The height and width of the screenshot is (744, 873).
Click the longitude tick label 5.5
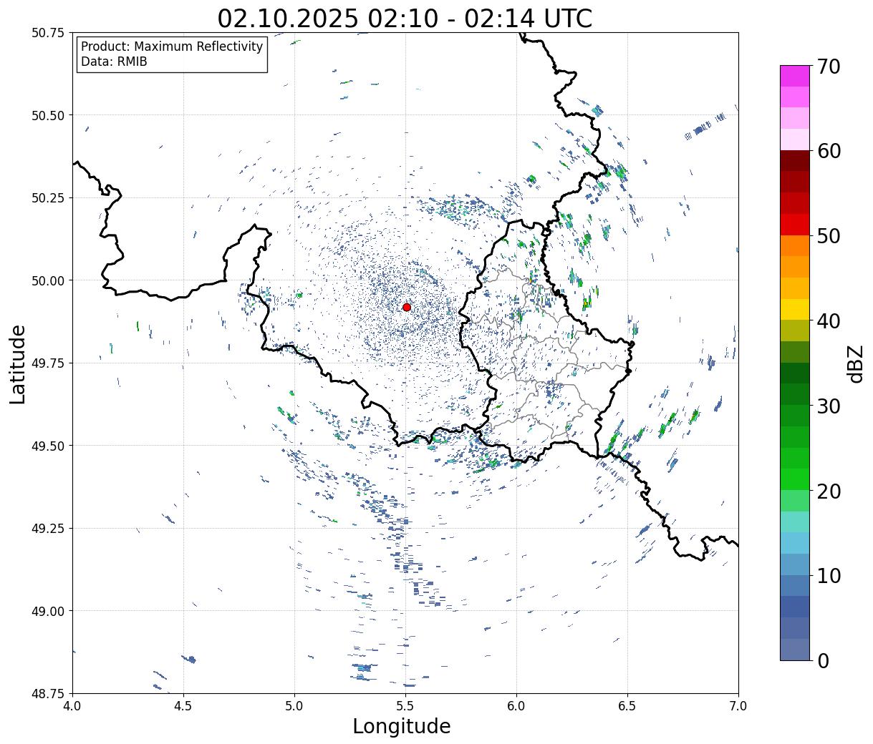pyautogui.click(x=405, y=706)
